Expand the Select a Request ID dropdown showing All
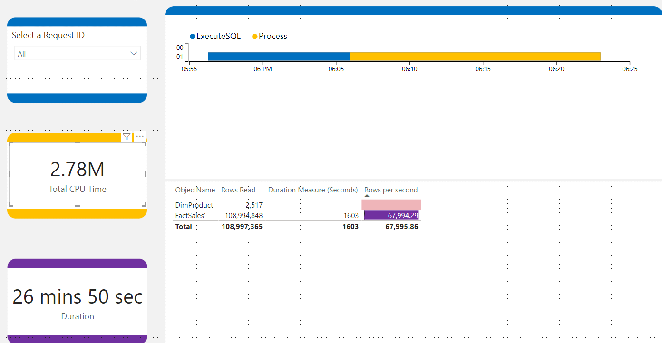Screen dimensions: 662x343 [77, 53]
